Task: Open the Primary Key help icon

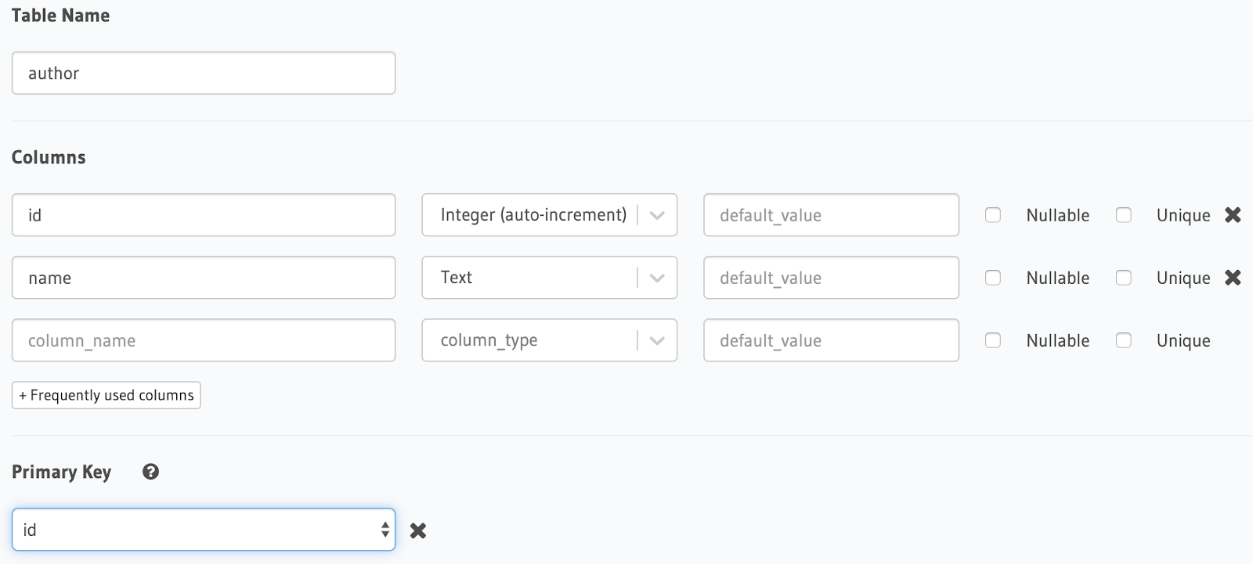Action: coord(151,472)
